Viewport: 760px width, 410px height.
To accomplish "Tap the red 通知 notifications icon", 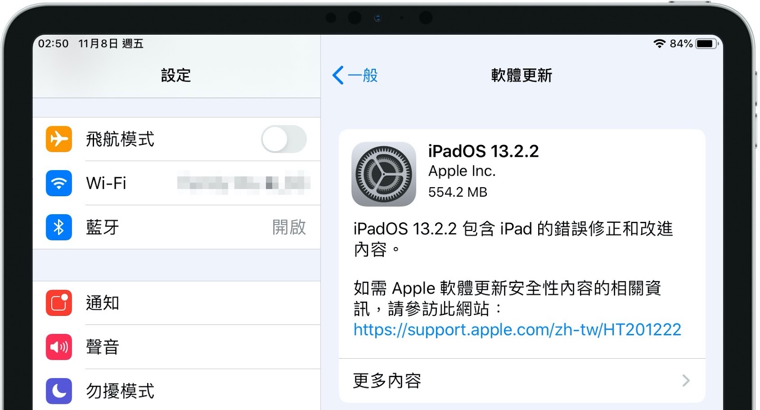I will (59, 303).
